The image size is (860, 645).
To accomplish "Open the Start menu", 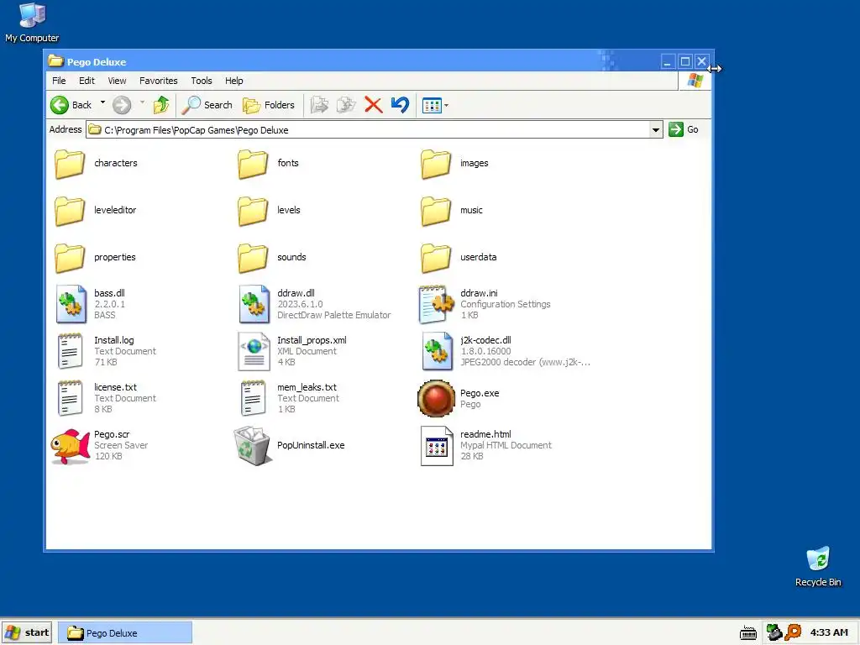I will [27, 633].
